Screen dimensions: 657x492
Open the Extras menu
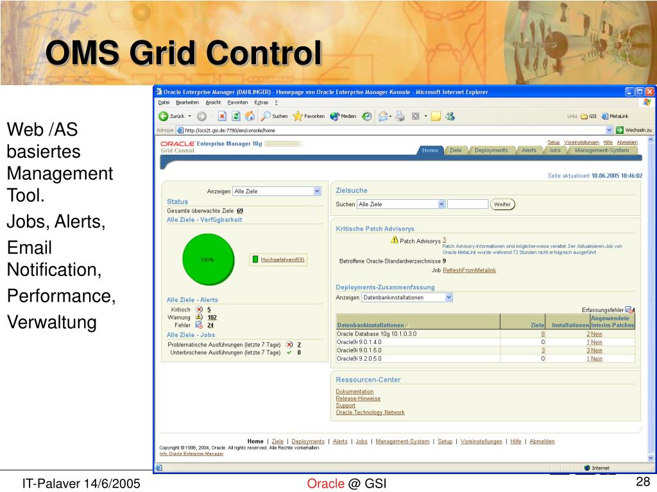[261, 102]
